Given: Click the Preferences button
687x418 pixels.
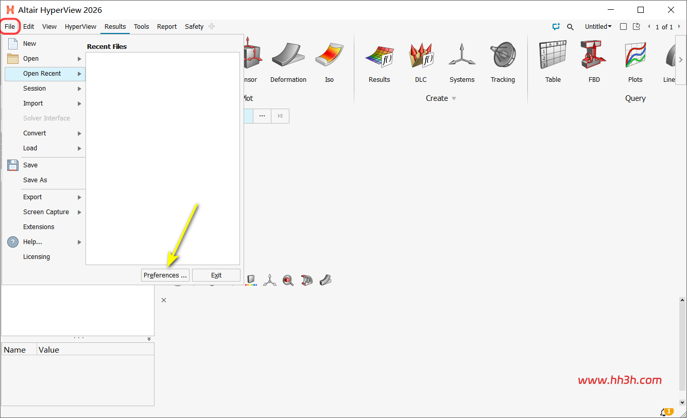Looking at the screenshot, I should tap(165, 275).
